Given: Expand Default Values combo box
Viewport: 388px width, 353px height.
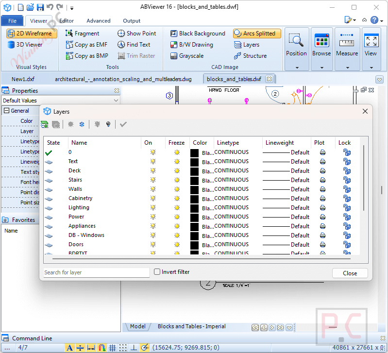Looking at the screenshot, I should point(116,101).
